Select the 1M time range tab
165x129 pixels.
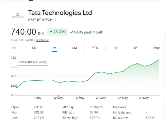54,48
